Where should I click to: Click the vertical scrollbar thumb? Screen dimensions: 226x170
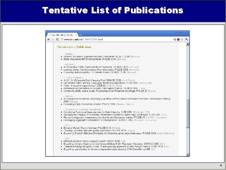point(187,113)
